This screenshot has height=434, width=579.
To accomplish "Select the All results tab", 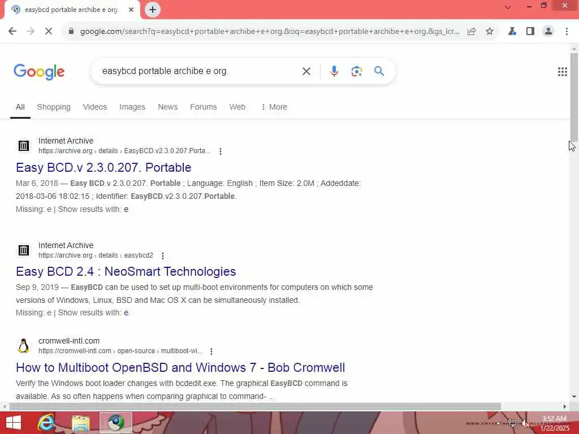I will click(x=20, y=107).
